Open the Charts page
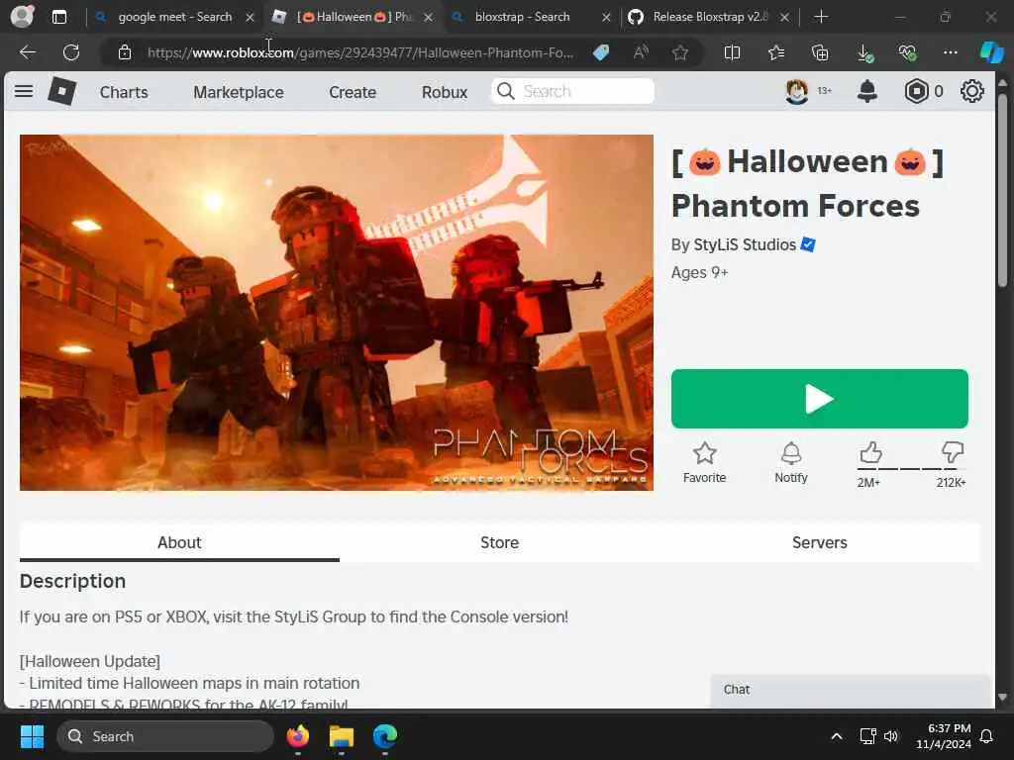The image size is (1014, 760). pyautogui.click(x=124, y=92)
